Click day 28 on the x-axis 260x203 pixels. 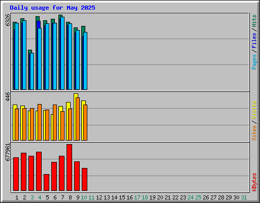point(221,197)
